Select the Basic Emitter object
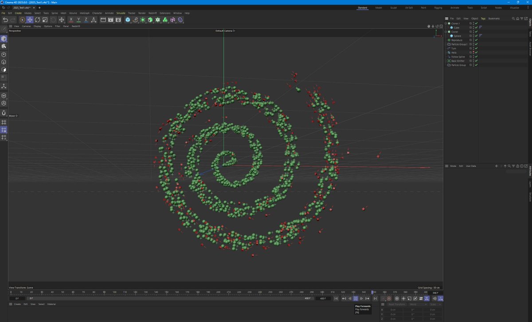This screenshot has height=322, width=532. (458, 61)
